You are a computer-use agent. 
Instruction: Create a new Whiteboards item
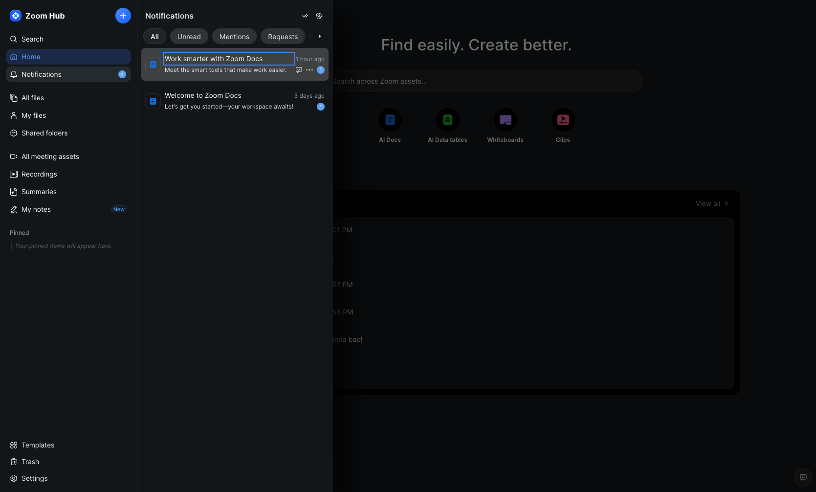tap(506, 126)
